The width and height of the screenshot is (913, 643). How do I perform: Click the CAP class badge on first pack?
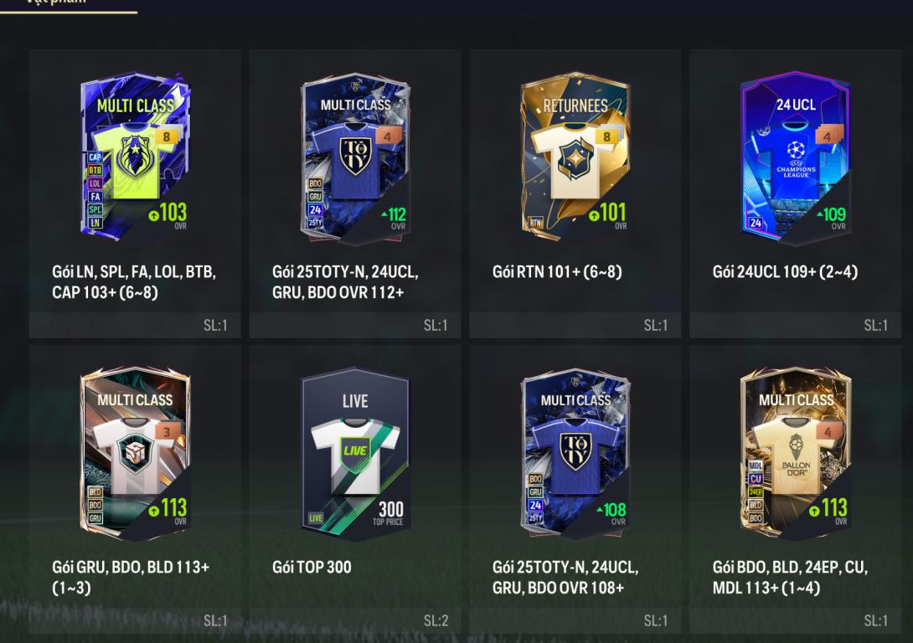coord(95,157)
